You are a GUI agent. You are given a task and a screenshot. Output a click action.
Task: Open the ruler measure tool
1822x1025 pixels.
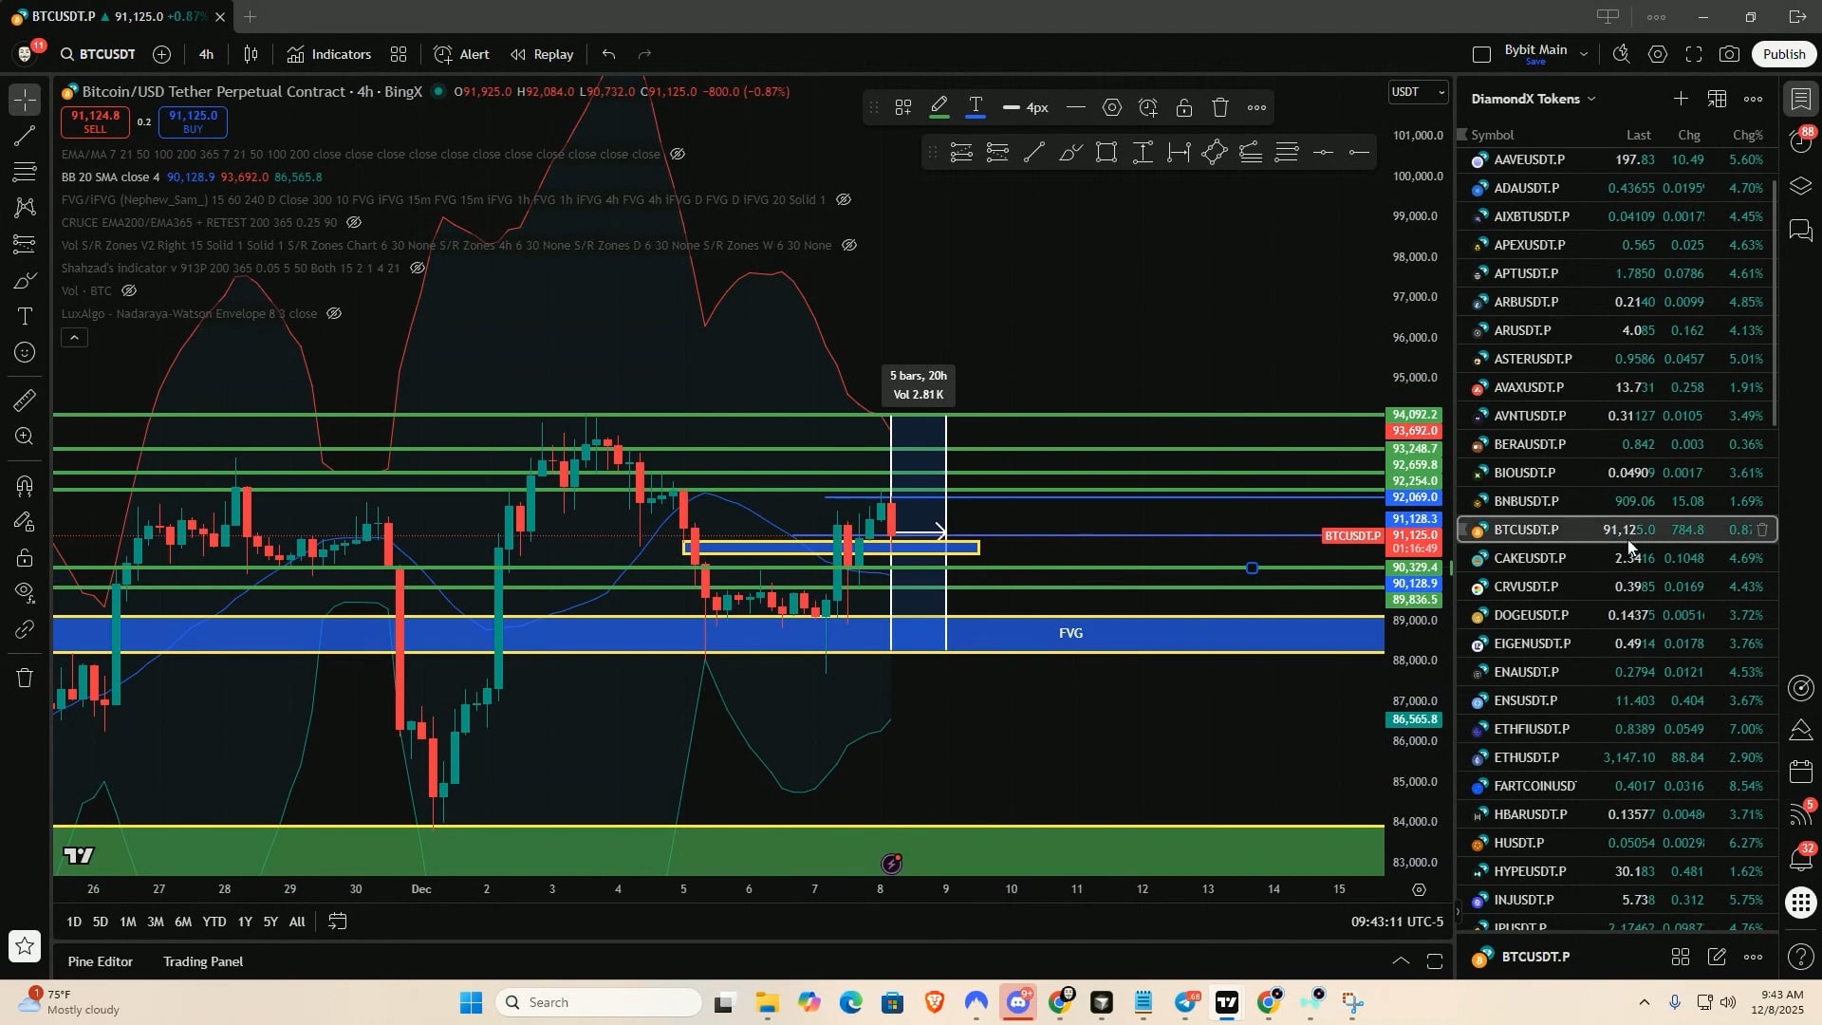26,401
